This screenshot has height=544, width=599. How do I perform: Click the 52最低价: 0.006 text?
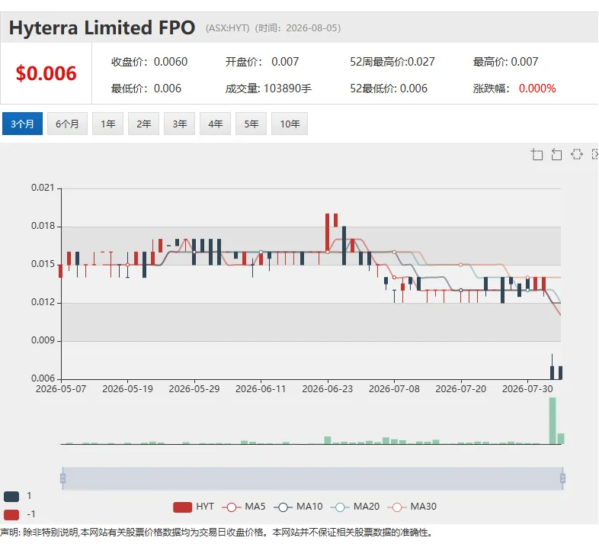[x=389, y=89]
